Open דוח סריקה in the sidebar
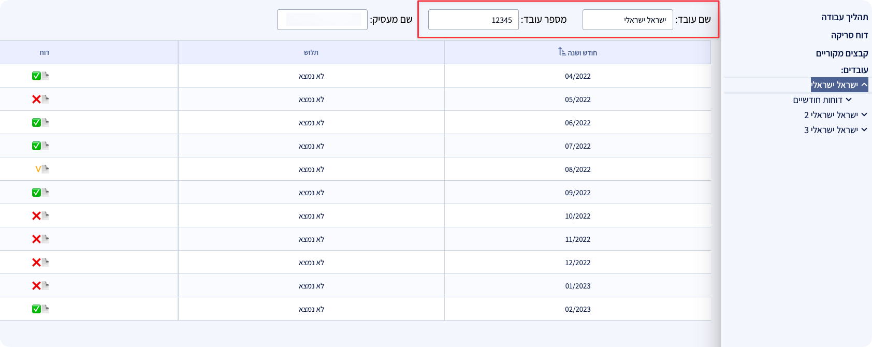The image size is (872, 347). tap(849, 35)
